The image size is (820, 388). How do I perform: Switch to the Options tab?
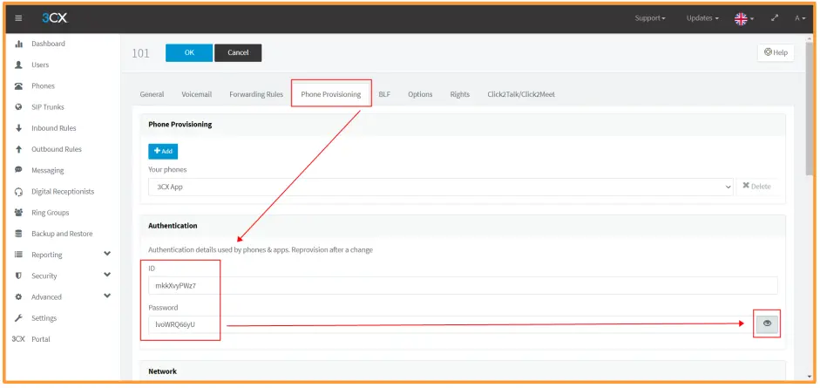coord(420,94)
